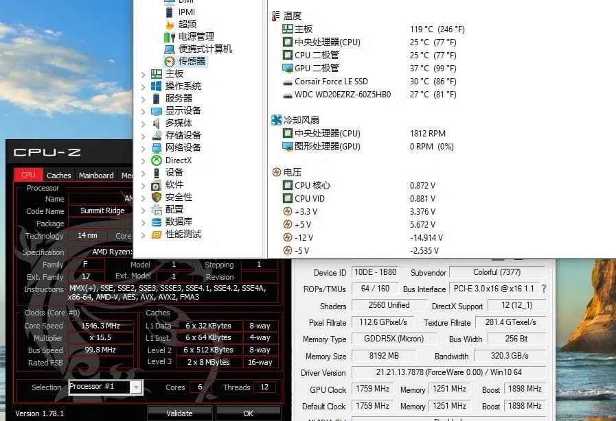Image resolution: width=616 pixels, height=421 pixels.
Task: Click the WDC WD20EZRZ-60Z5HB0 temperature row
Action: (x=369, y=95)
